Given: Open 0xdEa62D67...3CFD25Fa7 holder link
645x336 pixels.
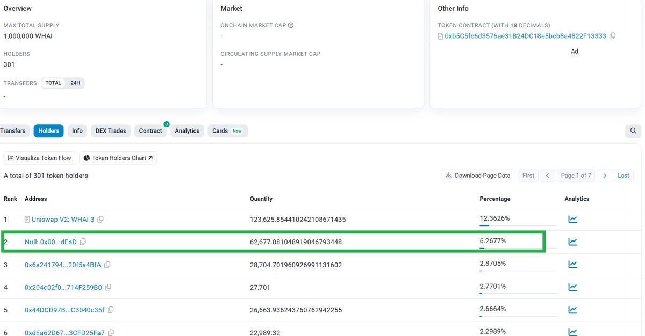Looking at the screenshot, I should pyautogui.click(x=64, y=332).
